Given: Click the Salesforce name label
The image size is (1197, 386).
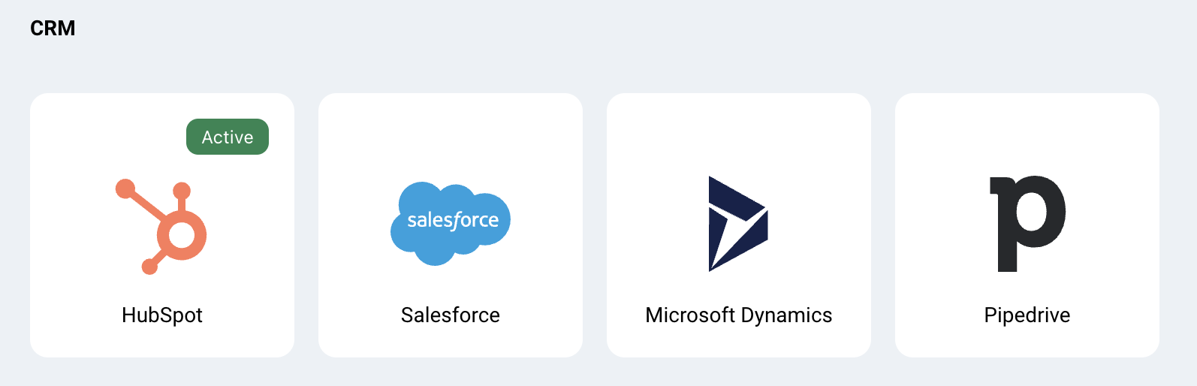Looking at the screenshot, I should (x=451, y=315).
